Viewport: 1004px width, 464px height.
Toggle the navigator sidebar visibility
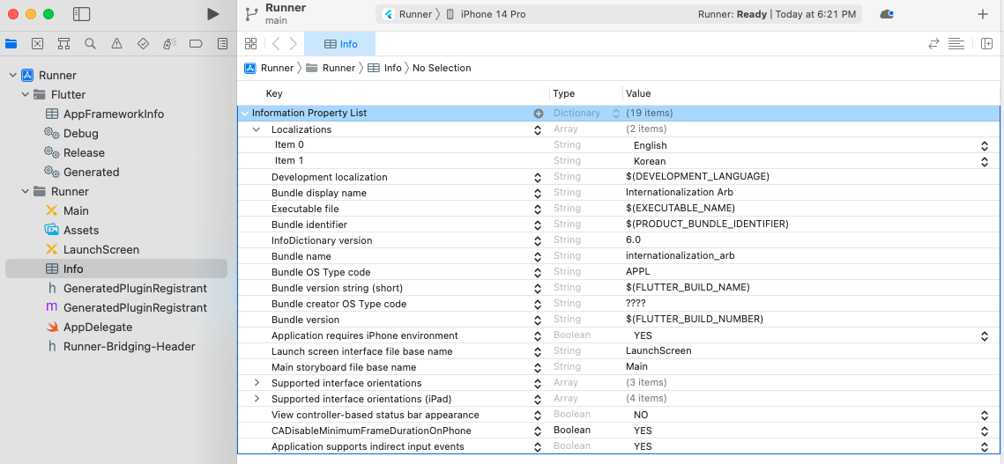point(82,14)
